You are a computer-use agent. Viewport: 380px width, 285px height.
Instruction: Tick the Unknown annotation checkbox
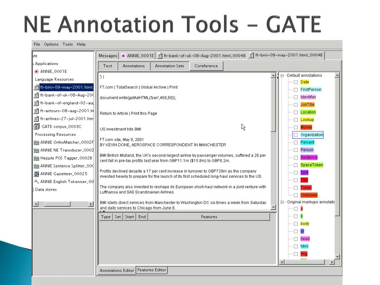click(x=296, y=195)
